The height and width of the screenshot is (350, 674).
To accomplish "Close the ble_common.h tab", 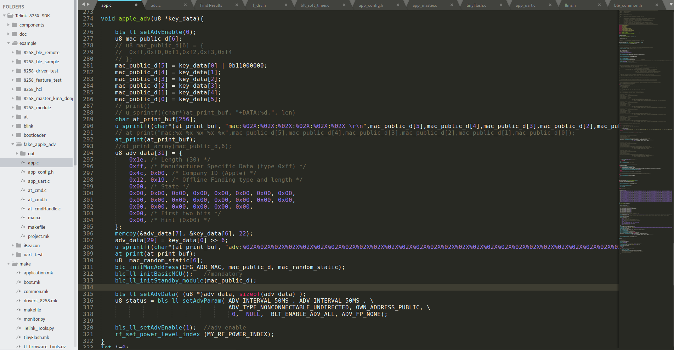I will 657,5.
